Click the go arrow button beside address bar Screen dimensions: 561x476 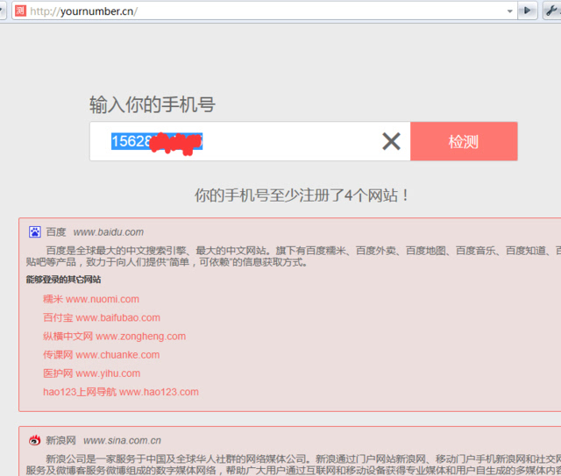coord(528,11)
